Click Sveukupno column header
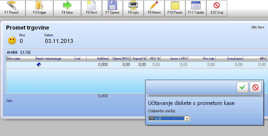This screenshot has height=136, width=268. click(x=229, y=59)
